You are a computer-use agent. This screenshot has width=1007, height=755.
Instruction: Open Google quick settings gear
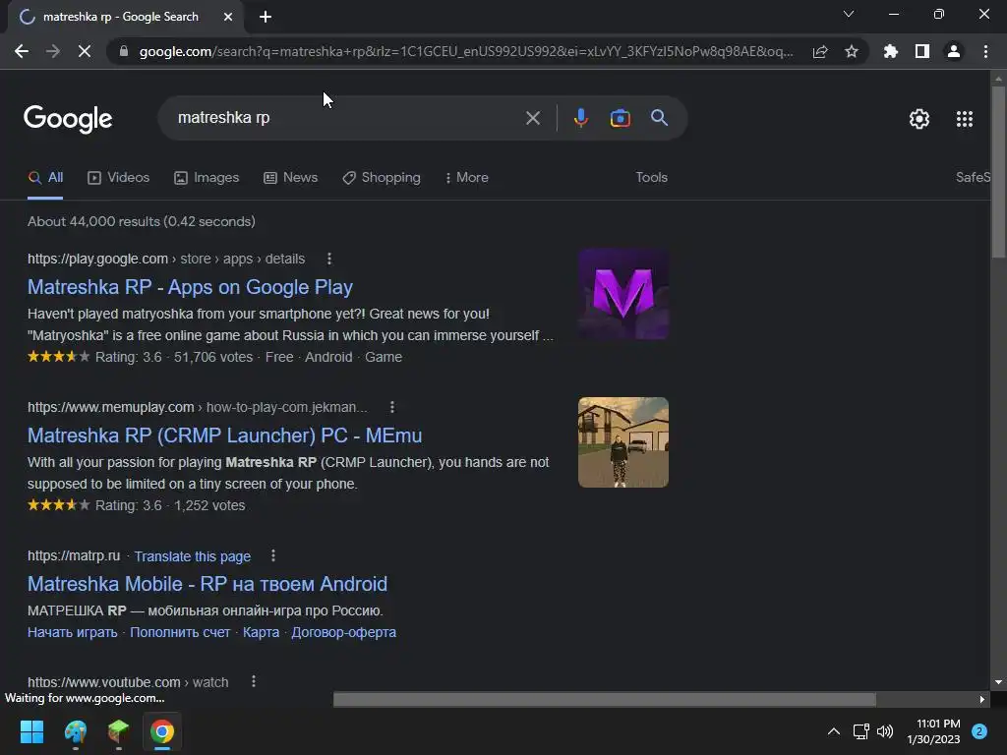tap(919, 119)
